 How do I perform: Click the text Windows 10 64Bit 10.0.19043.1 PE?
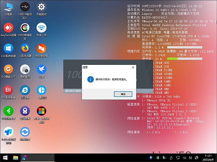pos(169,10)
